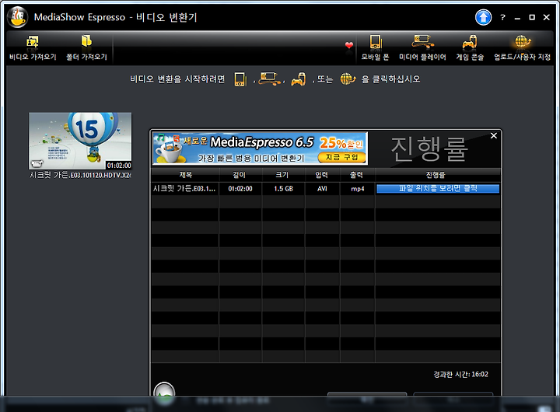
Task: Click the media player icon in instruction line
Action: (270, 79)
